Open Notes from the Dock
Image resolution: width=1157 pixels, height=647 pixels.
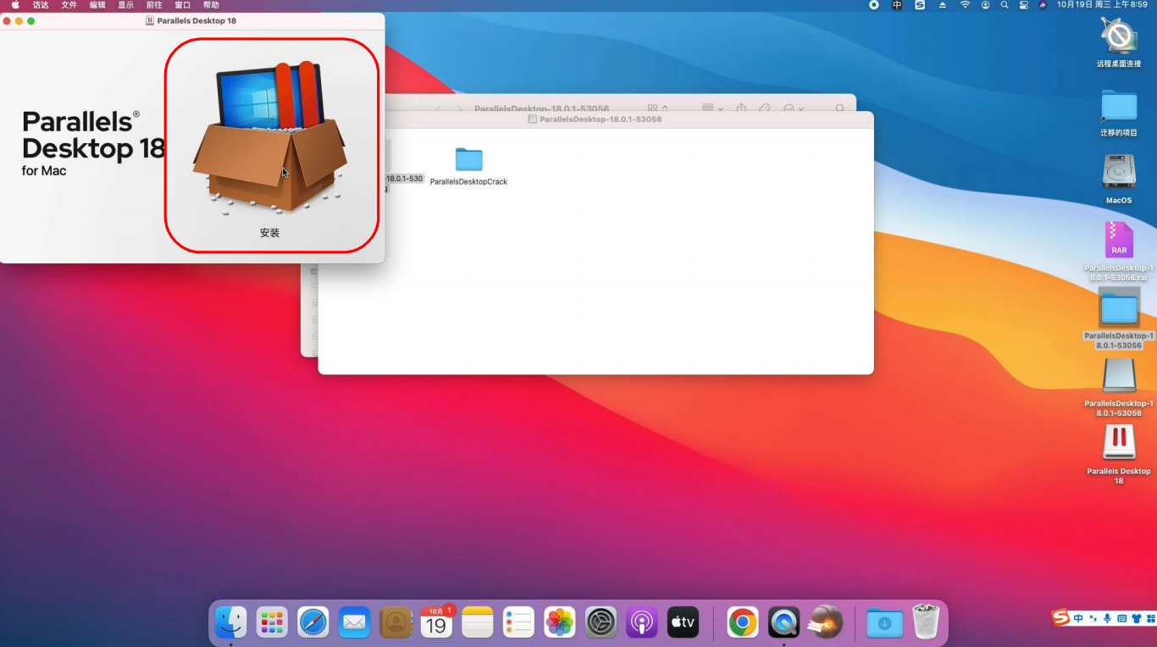(478, 622)
